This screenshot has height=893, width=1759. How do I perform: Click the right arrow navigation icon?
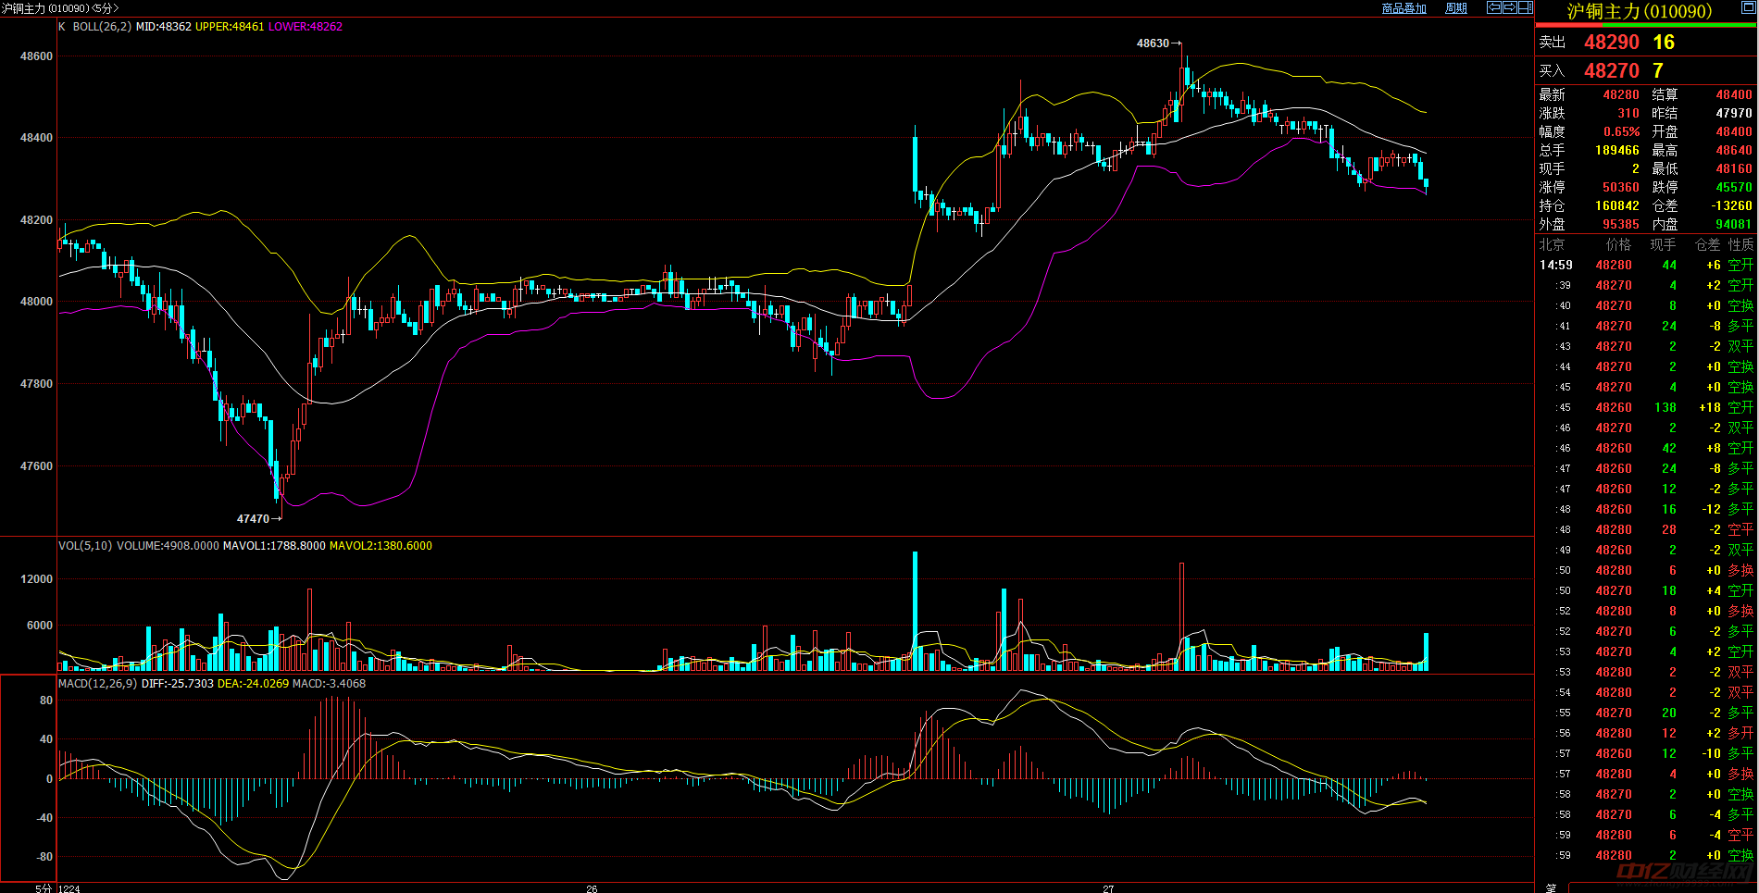click(x=1509, y=7)
